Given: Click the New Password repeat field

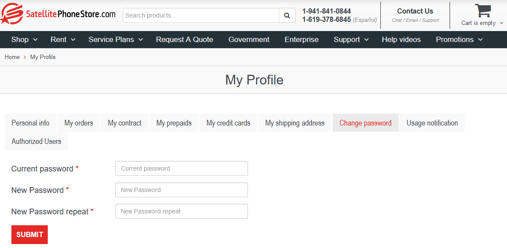Looking at the screenshot, I should click(x=181, y=211).
